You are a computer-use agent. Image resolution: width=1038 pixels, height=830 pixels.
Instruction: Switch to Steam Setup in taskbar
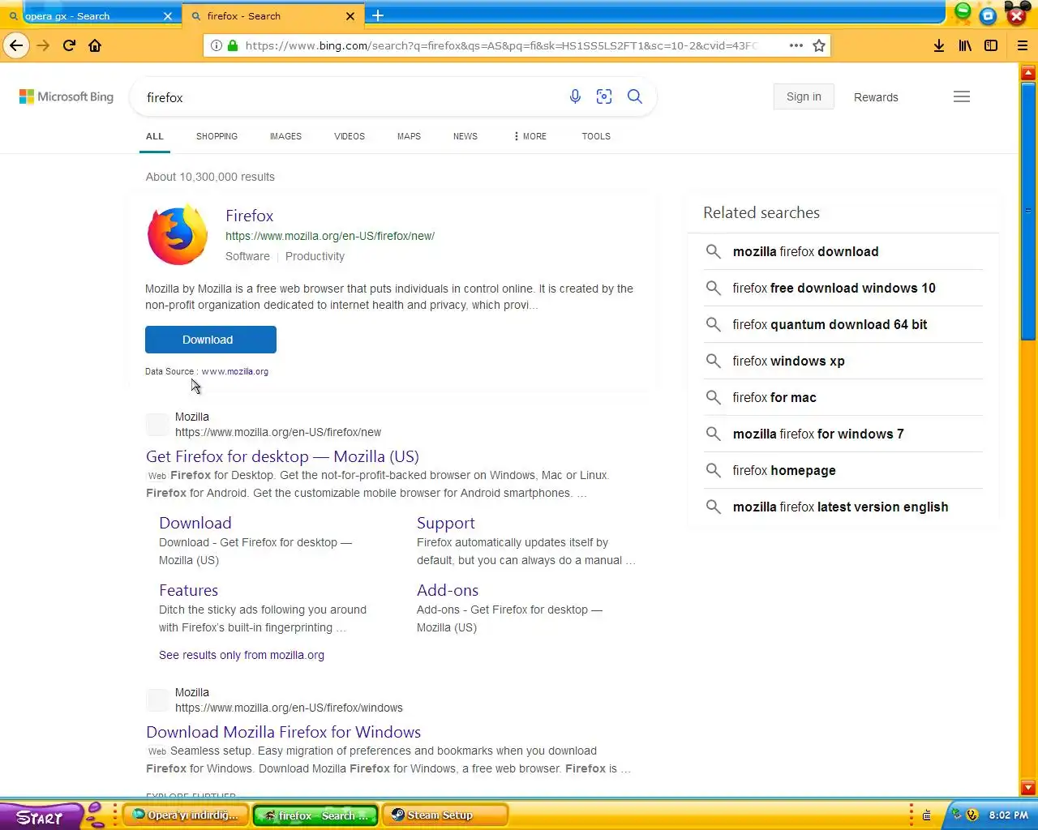coord(445,815)
